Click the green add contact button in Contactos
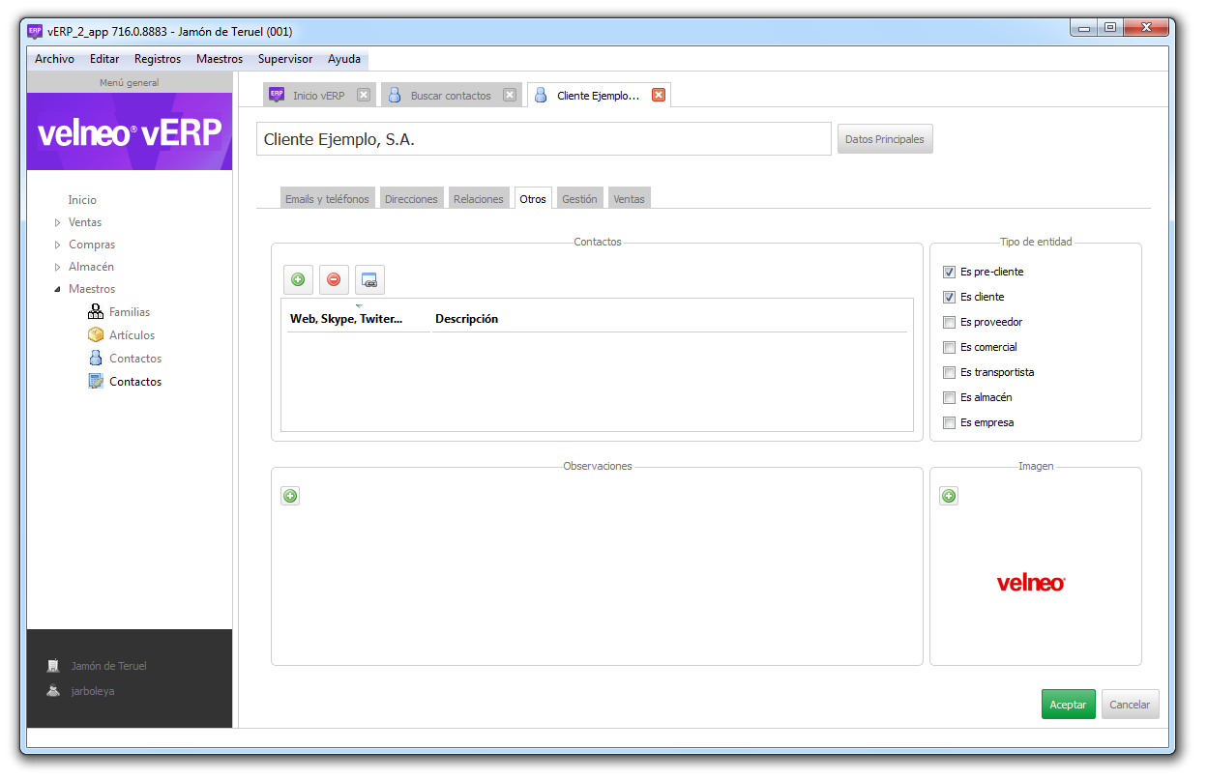 [298, 279]
